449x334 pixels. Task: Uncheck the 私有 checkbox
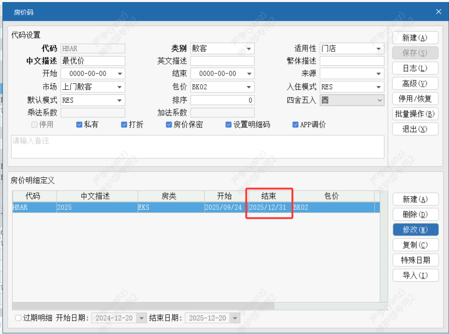point(79,125)
